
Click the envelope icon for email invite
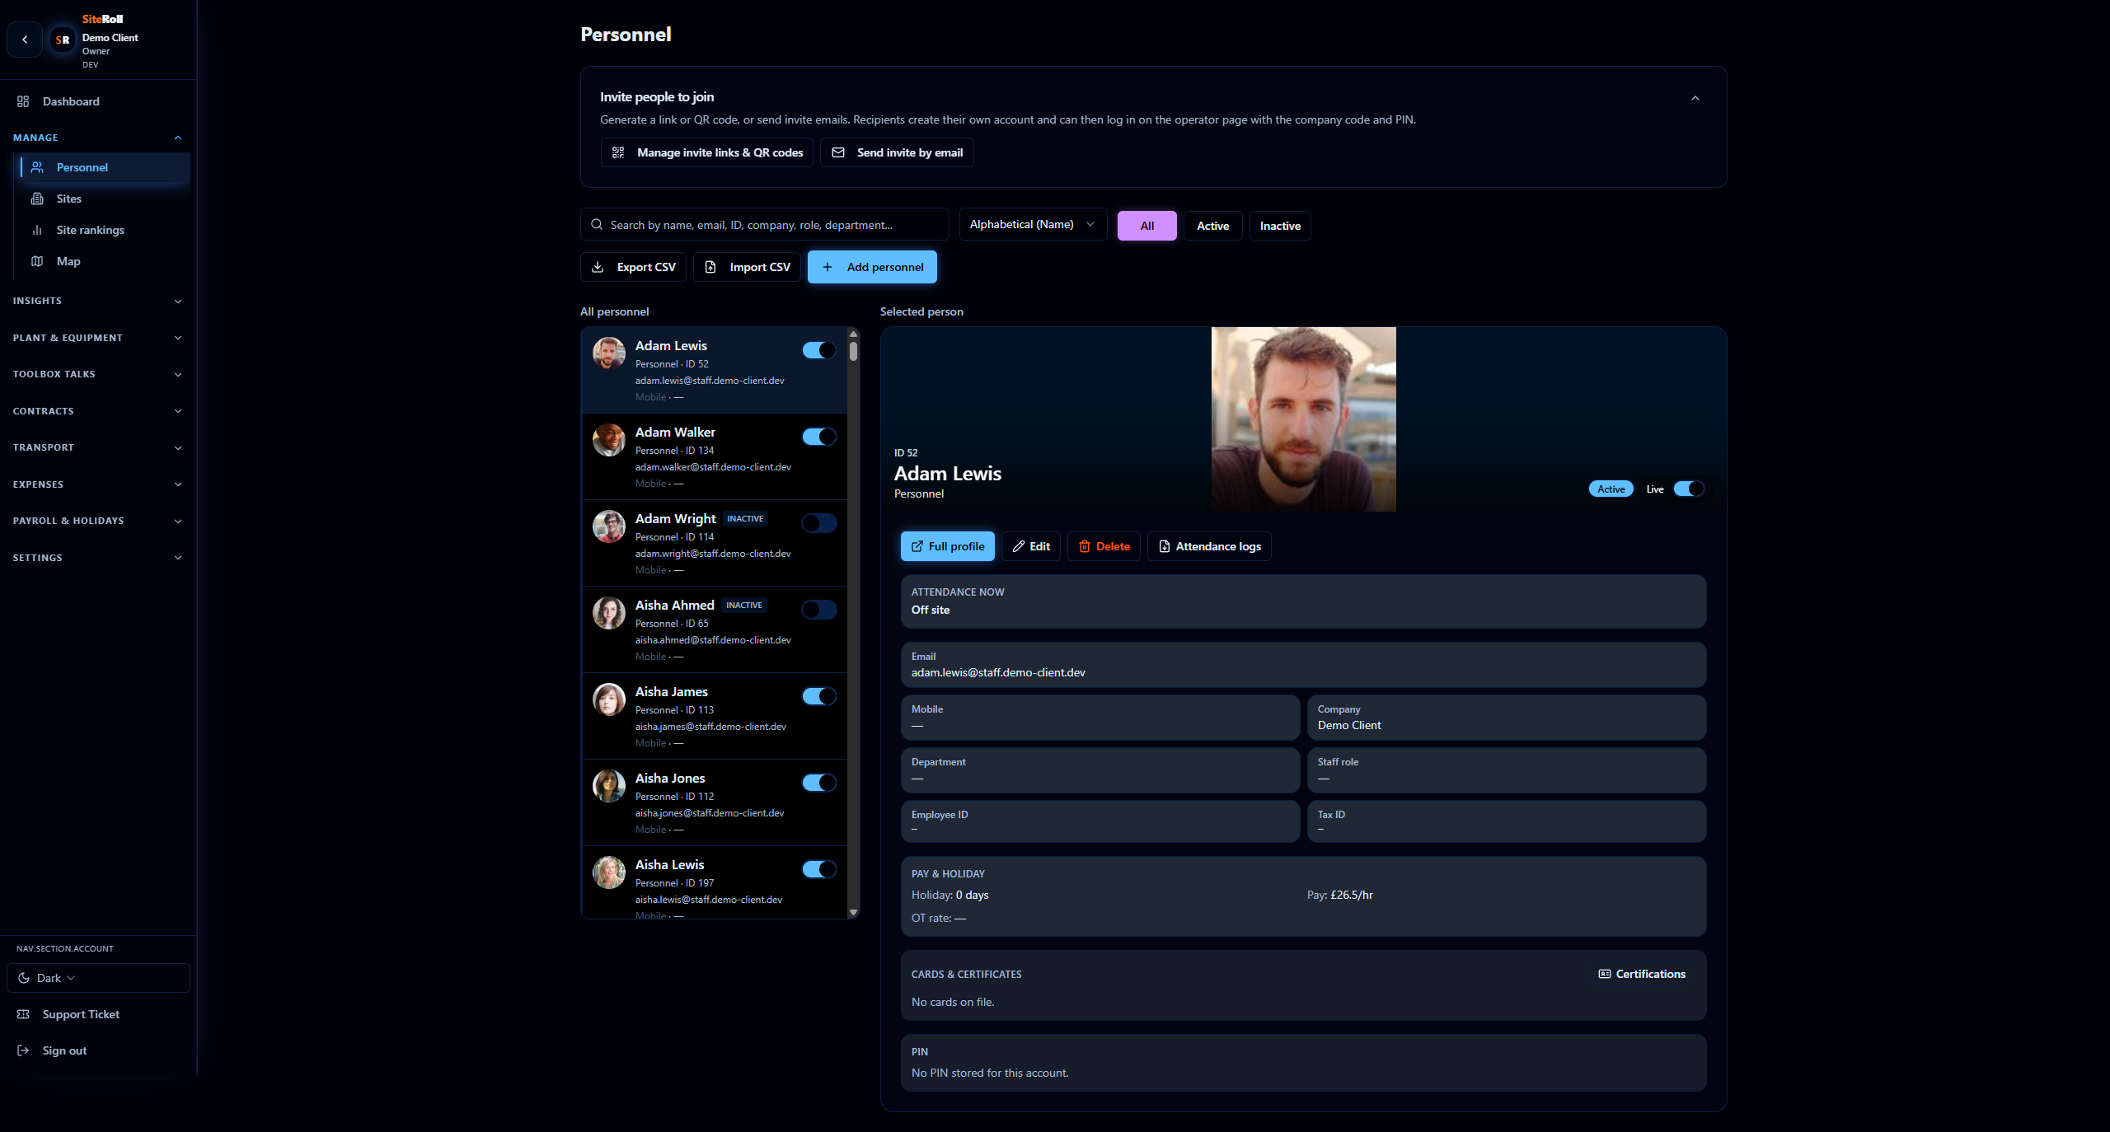[838, 152]
